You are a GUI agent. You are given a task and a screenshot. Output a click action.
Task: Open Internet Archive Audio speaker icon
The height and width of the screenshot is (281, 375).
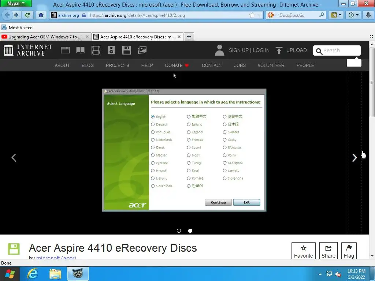click(x=111, y=50)
